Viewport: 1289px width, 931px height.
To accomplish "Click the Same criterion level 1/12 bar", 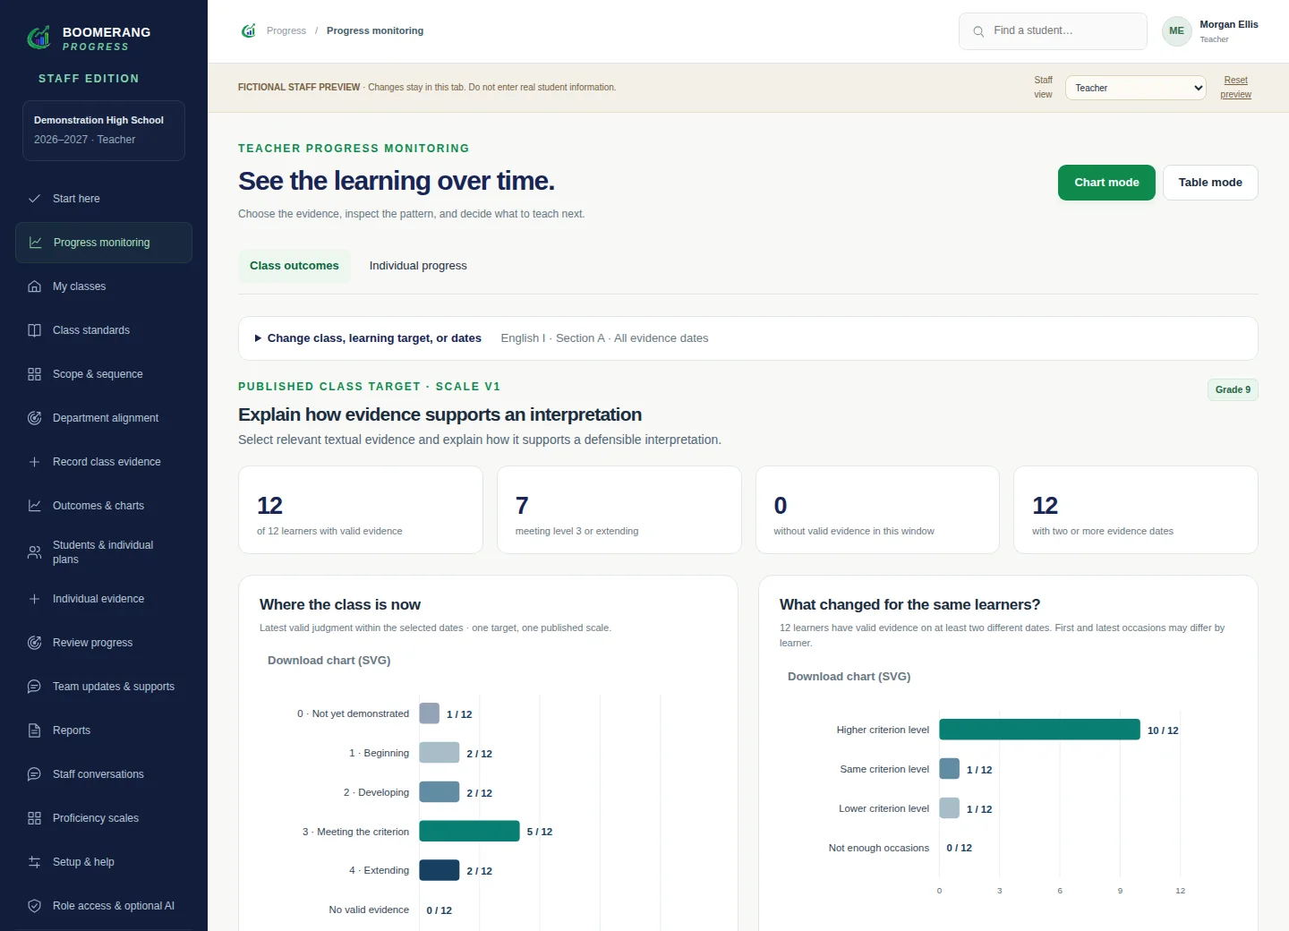I will (x=949, y=769).
